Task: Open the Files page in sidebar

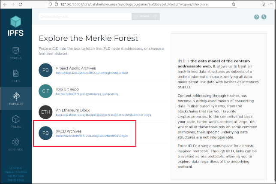Action: click(16, 76)
